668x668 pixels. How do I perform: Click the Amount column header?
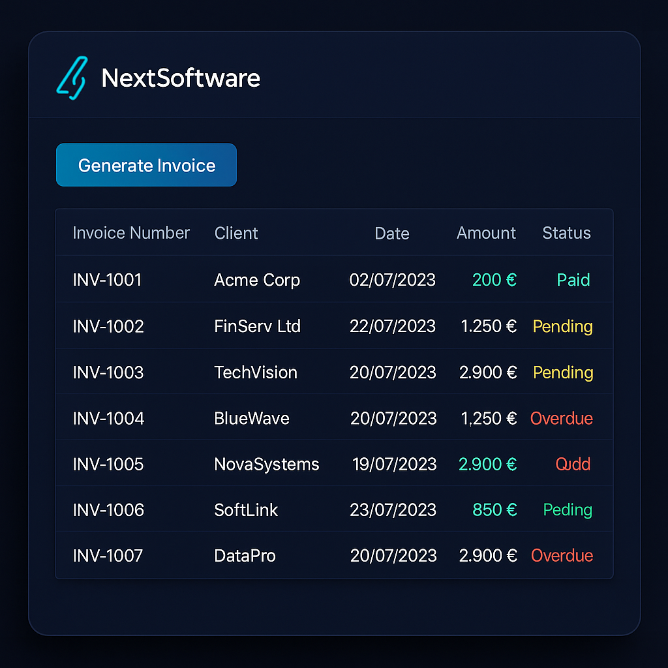tap(486, 233)
